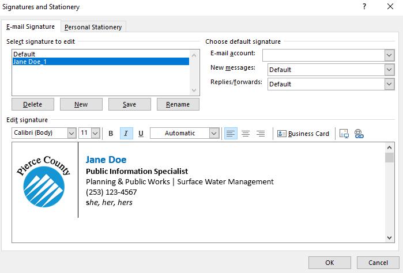Center align the signature text
Image resolution: width=403 pixels, height=273 pixels.
click(x=246, y=133)
